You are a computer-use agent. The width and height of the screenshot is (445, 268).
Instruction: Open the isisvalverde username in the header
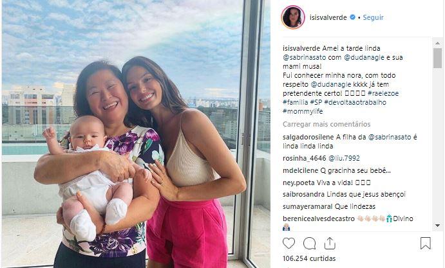(328, 17)
